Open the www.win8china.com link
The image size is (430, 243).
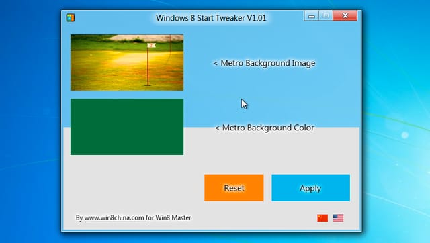pos(114,217)
